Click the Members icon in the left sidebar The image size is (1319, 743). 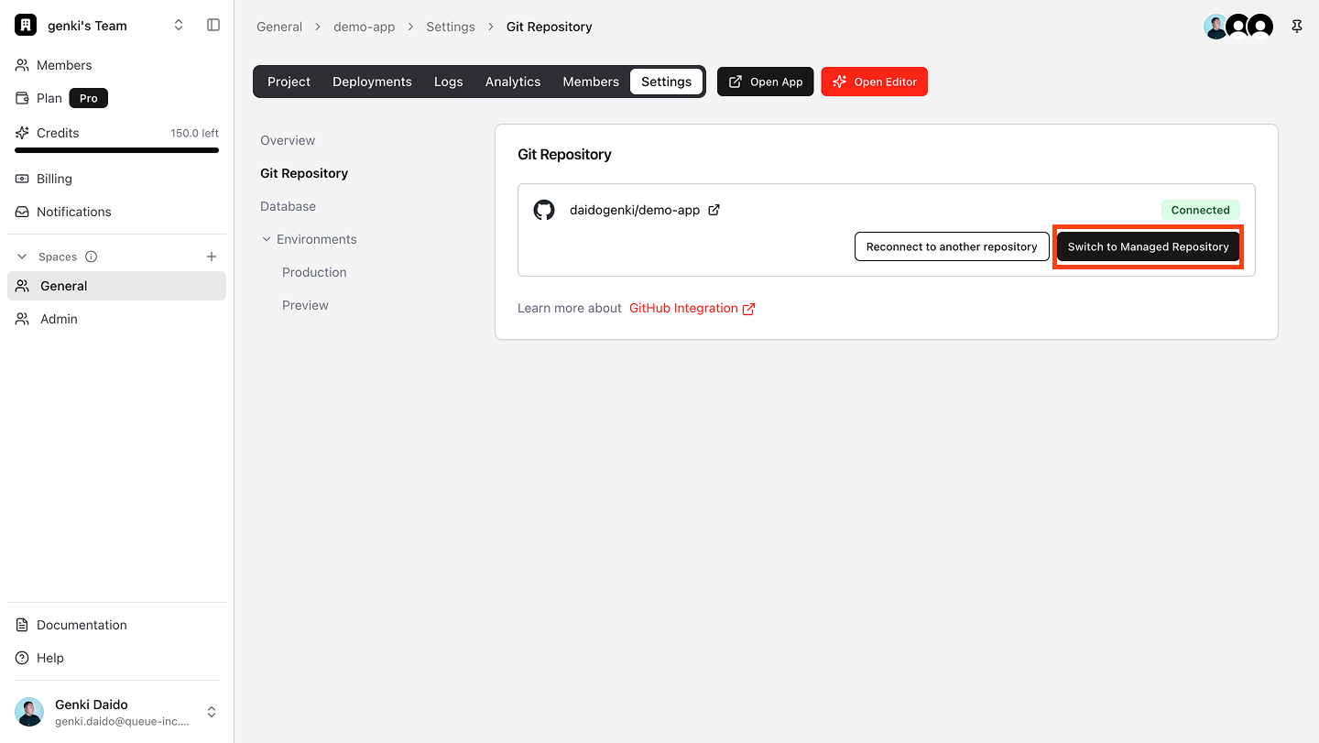22,65
